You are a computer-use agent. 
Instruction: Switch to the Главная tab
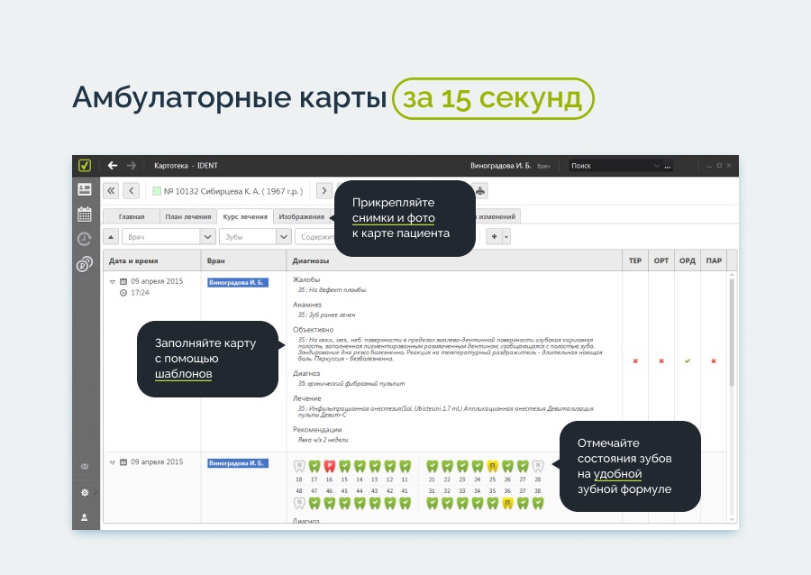pyautogui.click(x=132, y=216)
